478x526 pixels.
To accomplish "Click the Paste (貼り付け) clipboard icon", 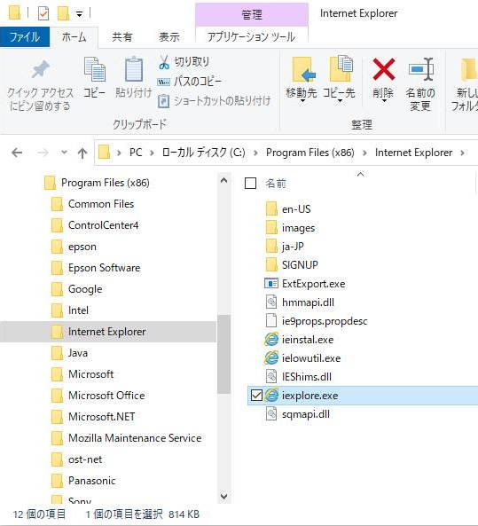I will (134, 69).
